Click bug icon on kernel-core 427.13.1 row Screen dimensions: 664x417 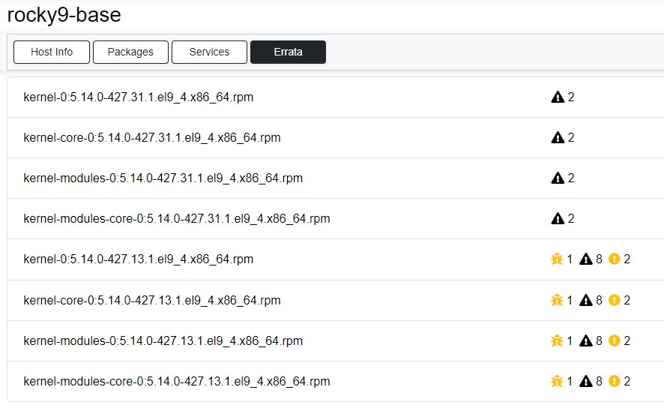tap(557, 300)
